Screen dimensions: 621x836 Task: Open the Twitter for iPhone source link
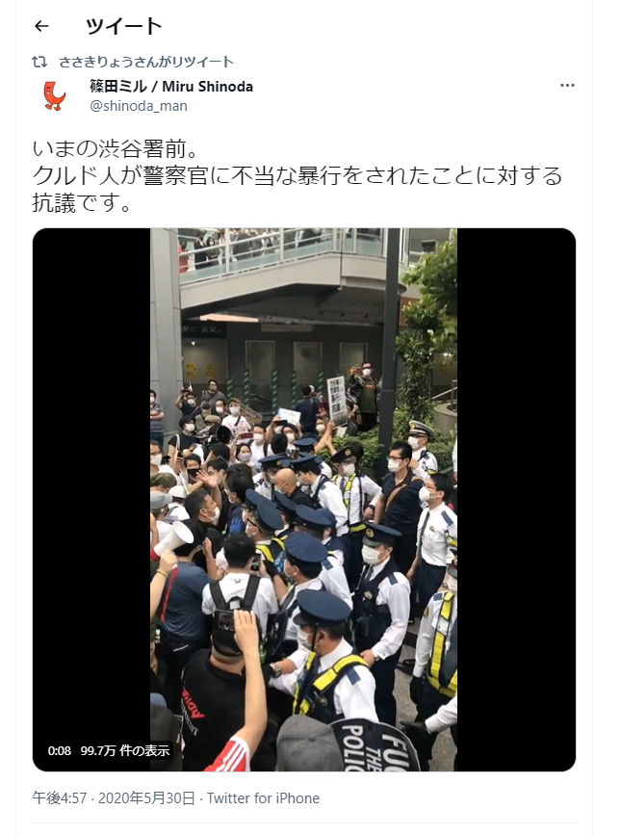264,798
